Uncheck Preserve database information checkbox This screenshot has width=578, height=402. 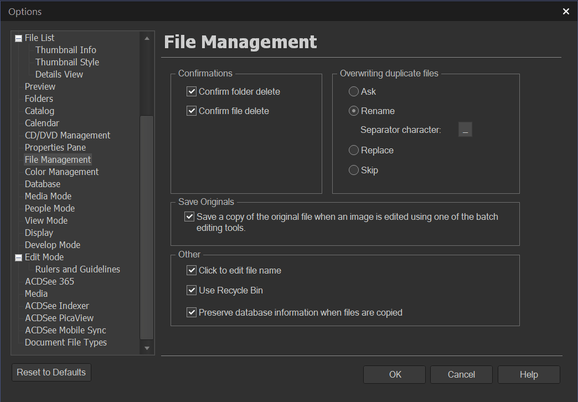(x=192, y=312)
